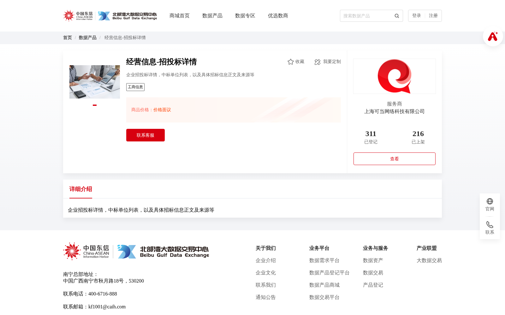505x315 pixels.
Task: Select 优选数商 in top navigation
Action: point(278,16)
